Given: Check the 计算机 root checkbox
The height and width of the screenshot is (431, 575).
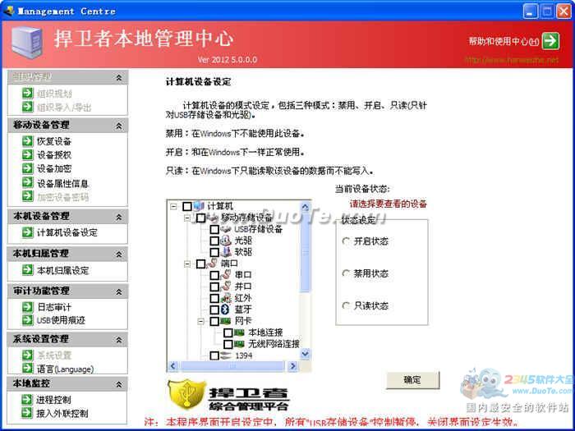Looking at the screenshot, I should [187, 206].
